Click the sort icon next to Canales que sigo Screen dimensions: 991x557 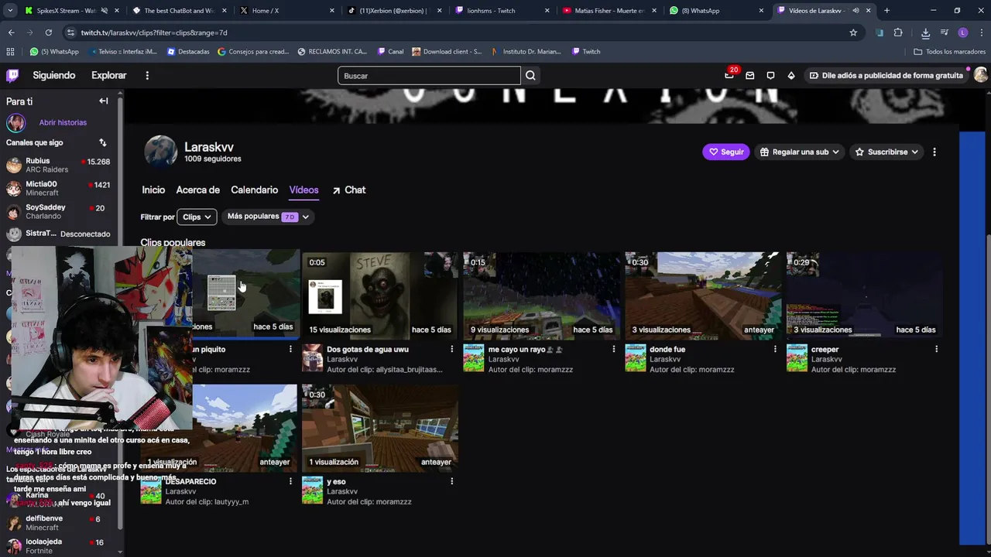(x=102, y=142)
